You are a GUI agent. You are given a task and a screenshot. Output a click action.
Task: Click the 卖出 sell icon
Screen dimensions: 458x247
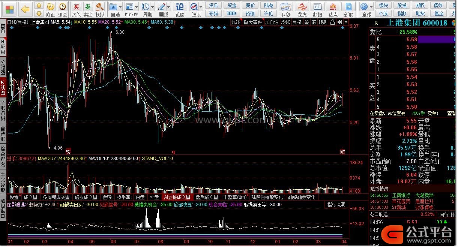click(x=88, y=7)
